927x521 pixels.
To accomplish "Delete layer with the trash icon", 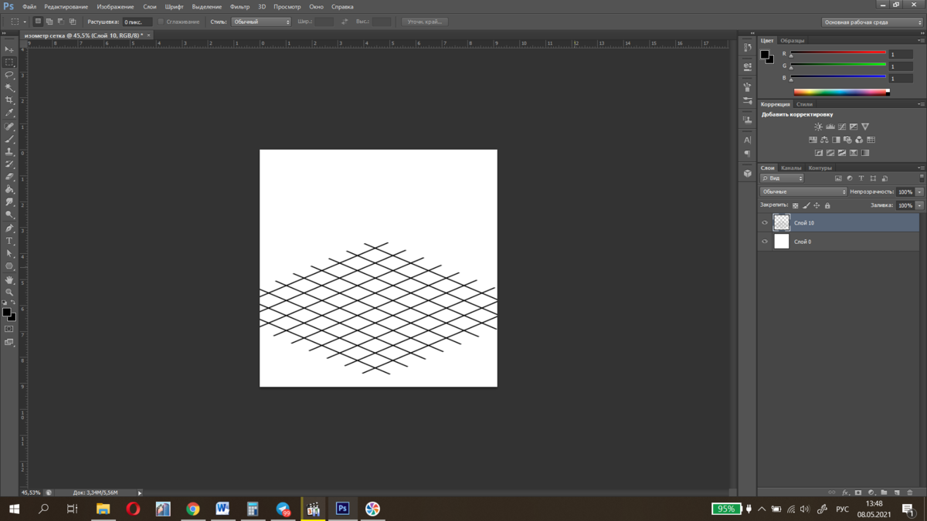I will (910, 492).
